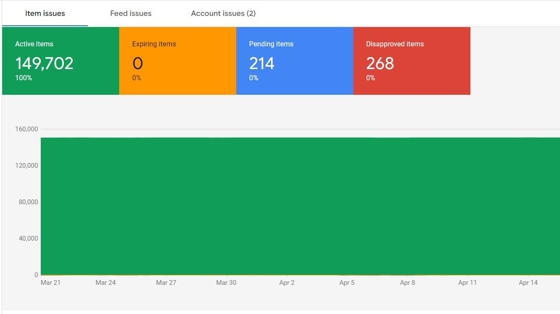
Task: Click the Mar 24 date label
Action: [105, 283]
